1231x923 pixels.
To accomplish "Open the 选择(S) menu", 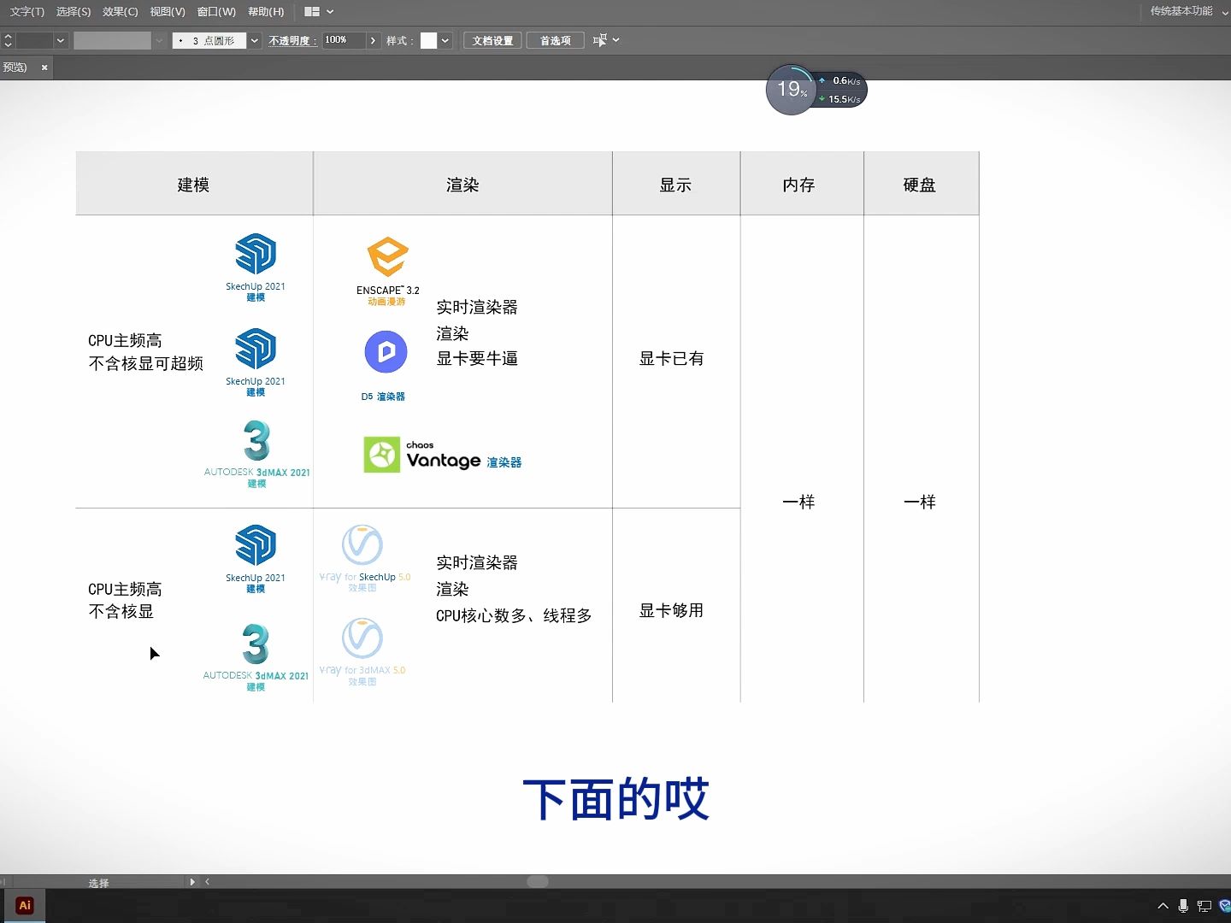I will (x=74, y=12).
